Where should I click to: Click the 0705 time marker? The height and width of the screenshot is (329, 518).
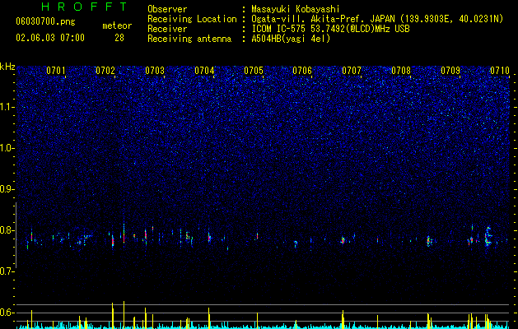254,71
